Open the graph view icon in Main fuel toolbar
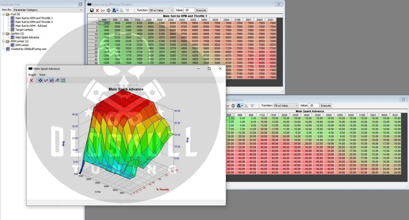The image size is (409, 220). [x=103, y=10]
